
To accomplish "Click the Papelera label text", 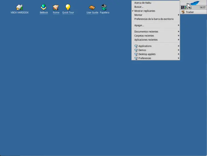I will click(x=104, y=13).
